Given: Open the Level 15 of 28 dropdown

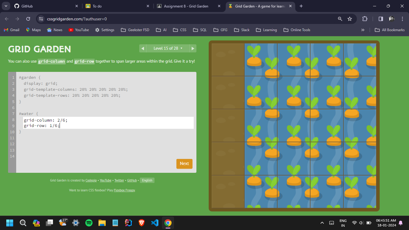Looking at the screenshot, I should pyautogui.click(x=168, y=48).
